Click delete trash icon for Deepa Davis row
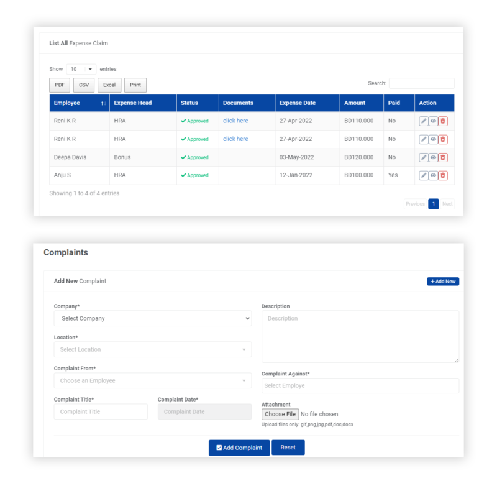Screen dimensions: 497x478 tap(443, 158)
